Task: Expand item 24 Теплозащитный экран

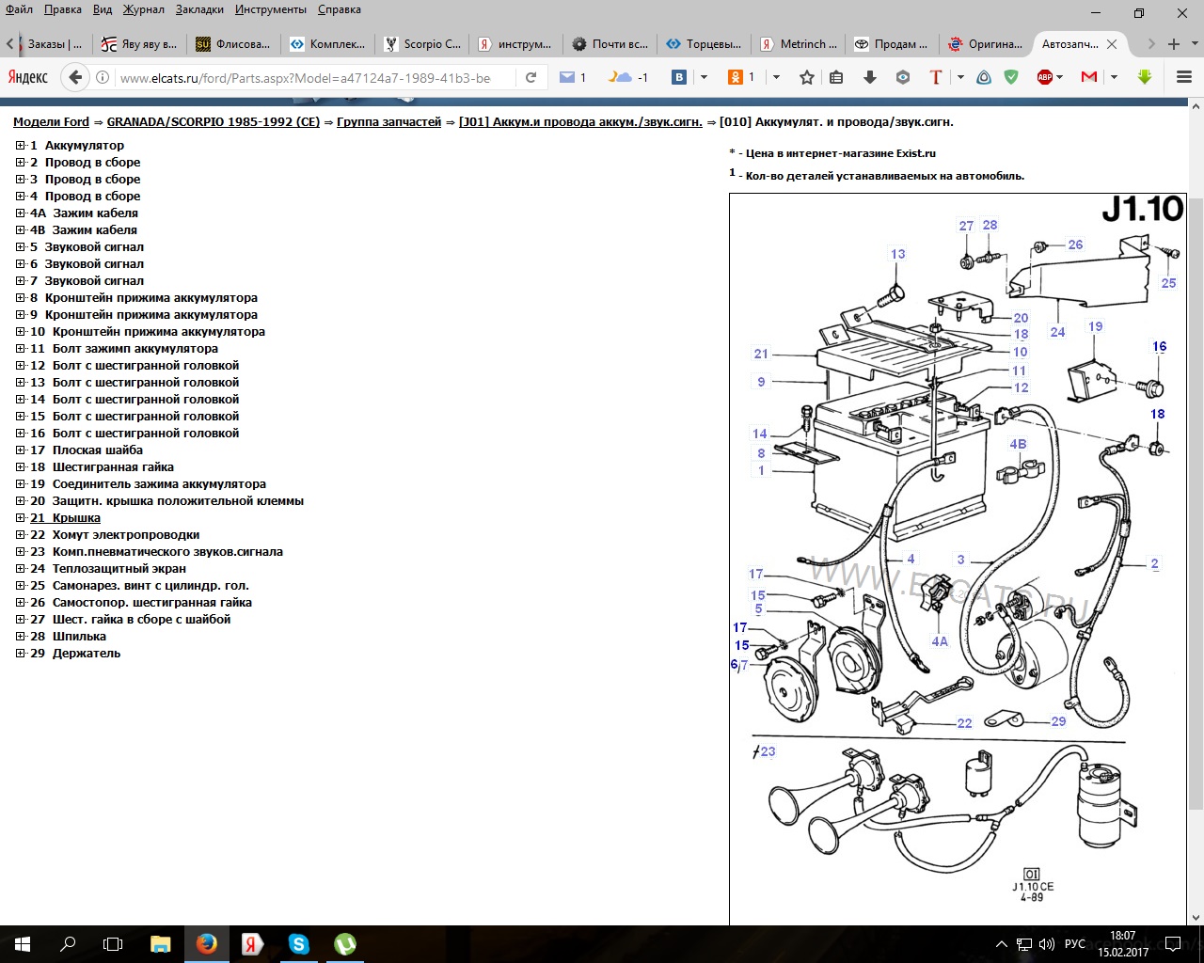Action: (x=20, y=568)
